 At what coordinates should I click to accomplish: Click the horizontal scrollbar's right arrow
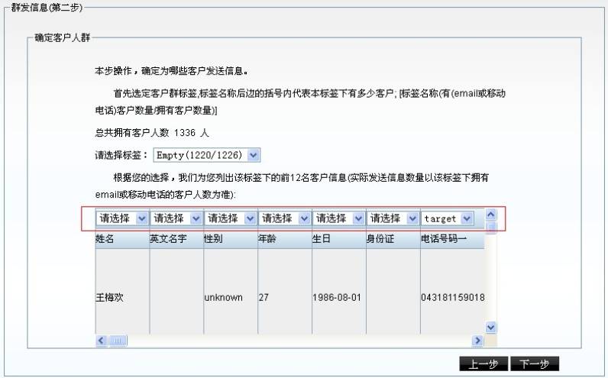point(479,341)
